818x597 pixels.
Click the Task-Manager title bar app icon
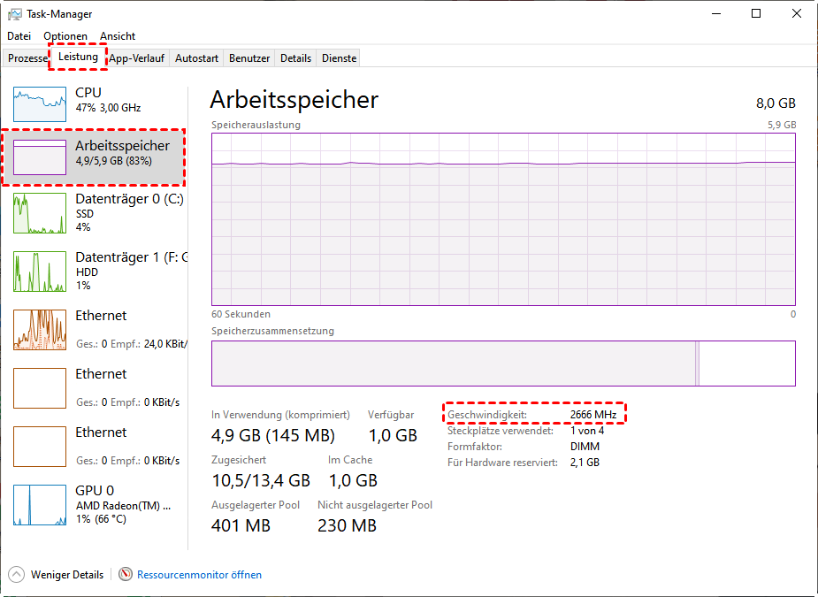click(x=15, y=14)
